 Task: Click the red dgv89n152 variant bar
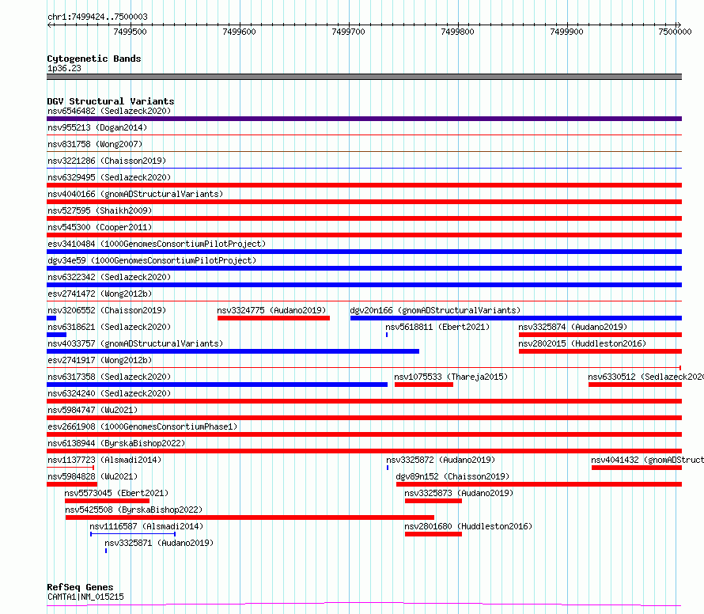tap(539, 484)
